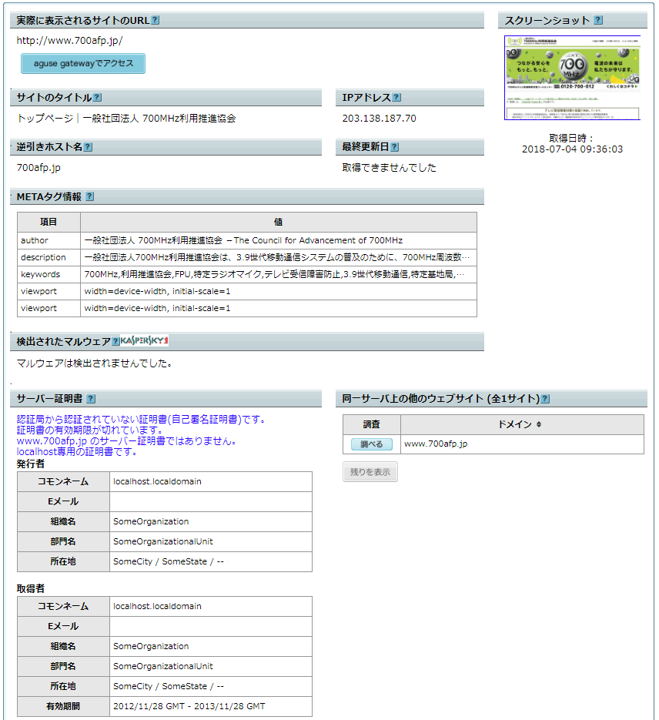Click the description value in META table
The height and width of the screenshot is (720, 659).
[276, 257]
